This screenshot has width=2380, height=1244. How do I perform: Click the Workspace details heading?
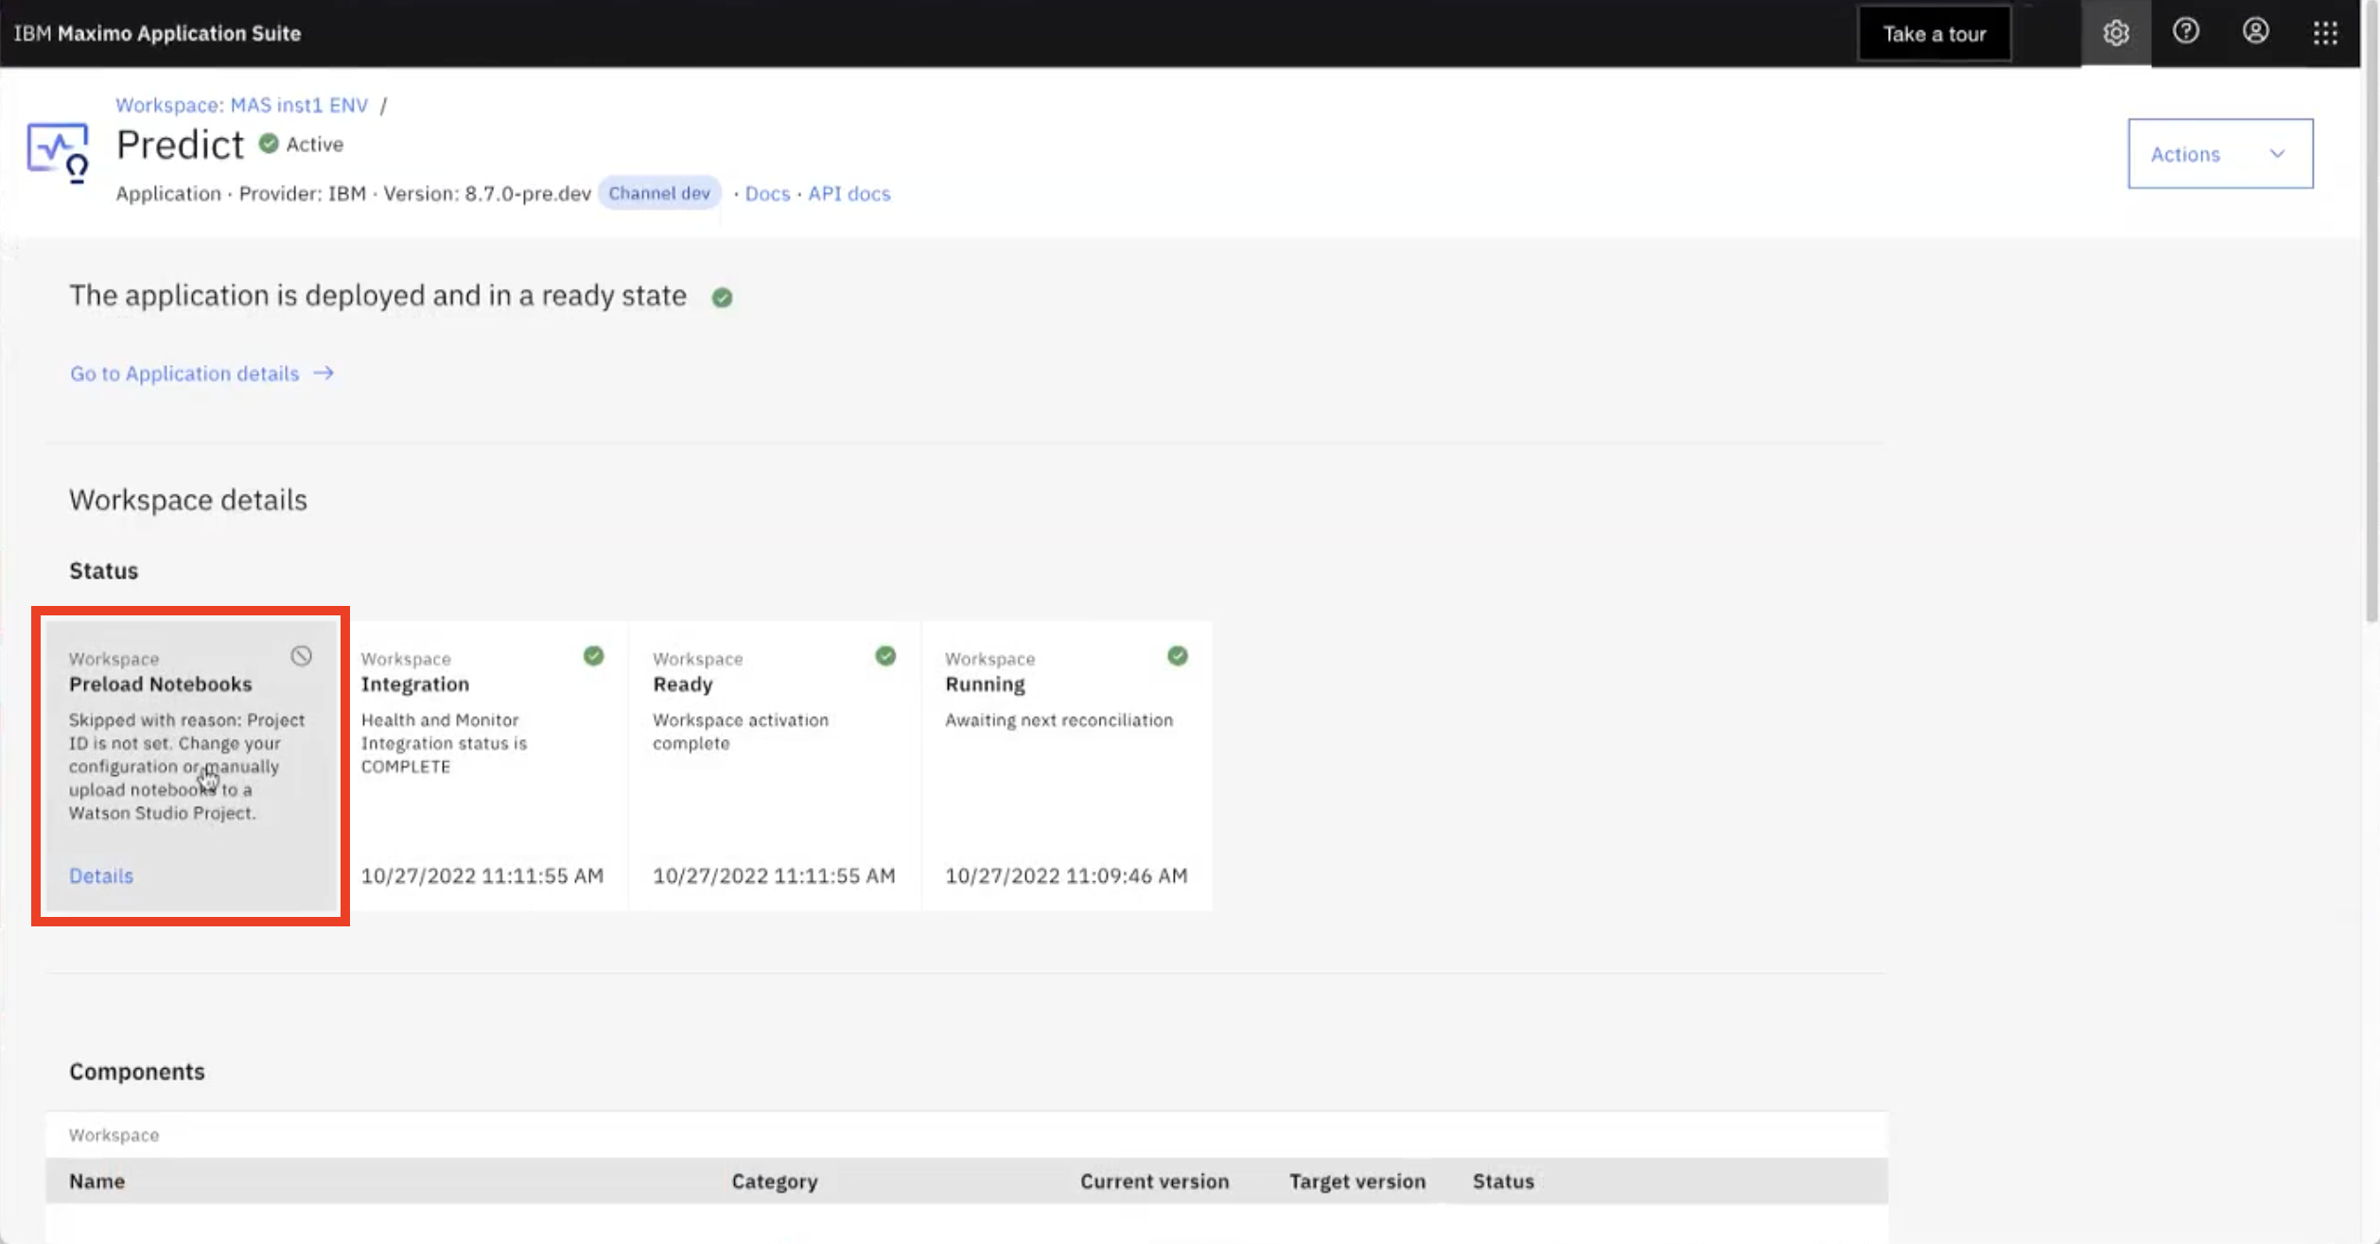(188, 500)
